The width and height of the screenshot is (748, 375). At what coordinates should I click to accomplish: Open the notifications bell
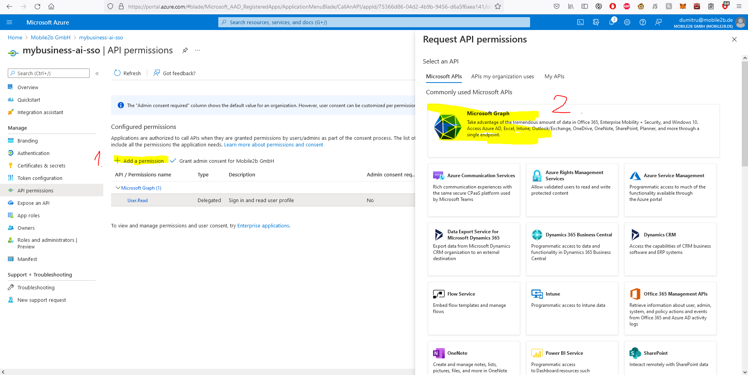coord(611,22)
